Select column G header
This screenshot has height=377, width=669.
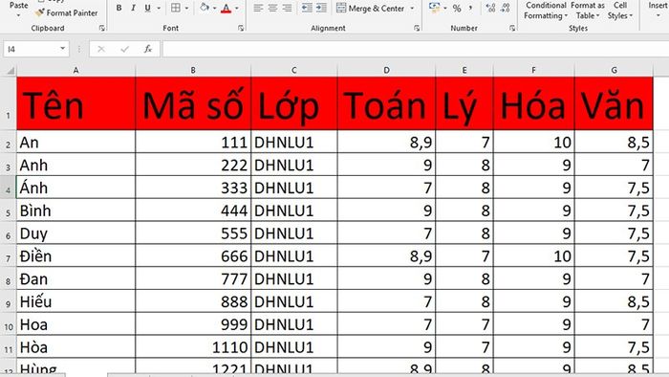click(x=614, y=70)
